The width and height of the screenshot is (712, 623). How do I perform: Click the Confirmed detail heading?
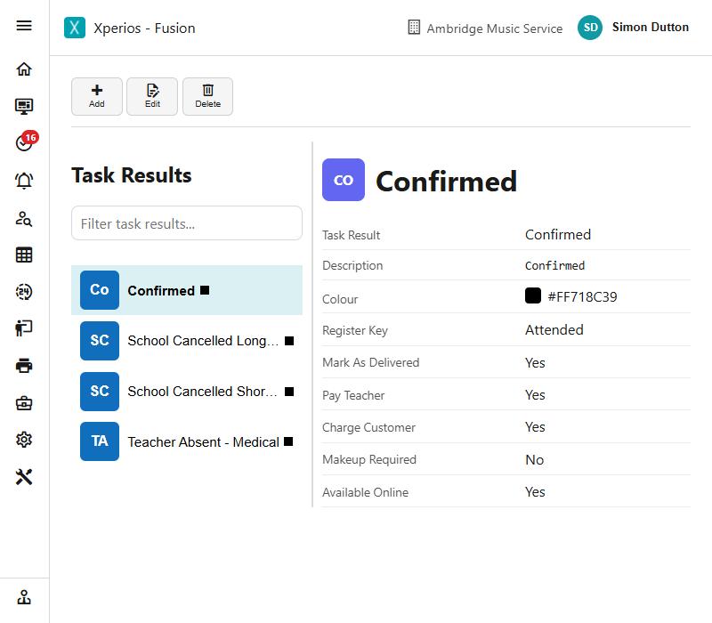coord(447,182)
